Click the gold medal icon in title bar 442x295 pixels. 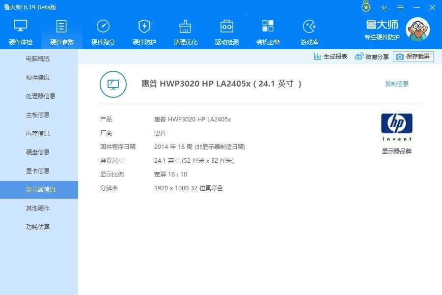coord(366,7)
